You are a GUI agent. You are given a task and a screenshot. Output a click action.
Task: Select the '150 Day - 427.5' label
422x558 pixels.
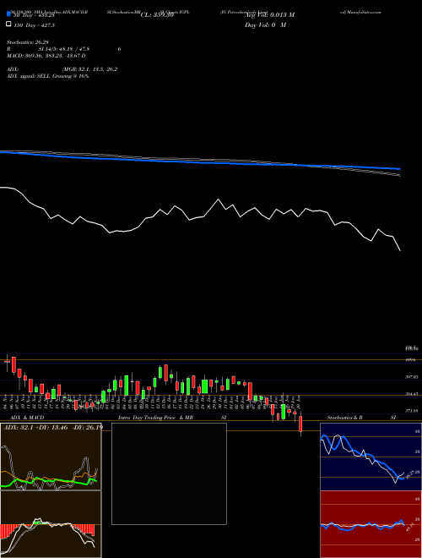pos(34,25)
